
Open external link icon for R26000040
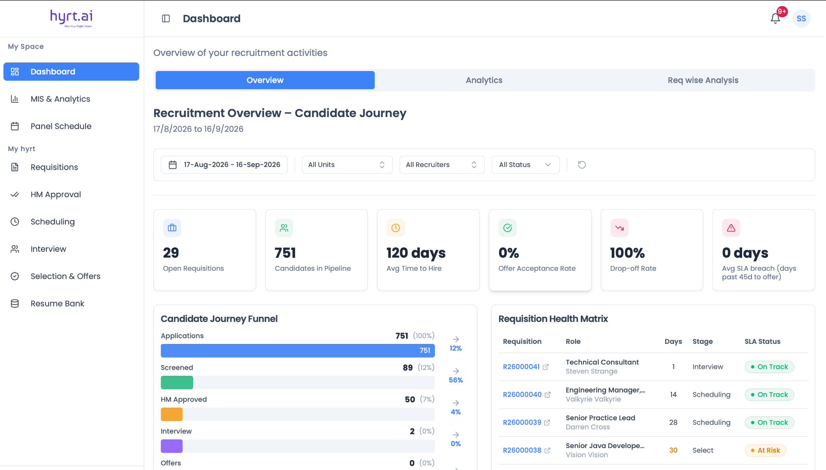(x=547, y=395)
